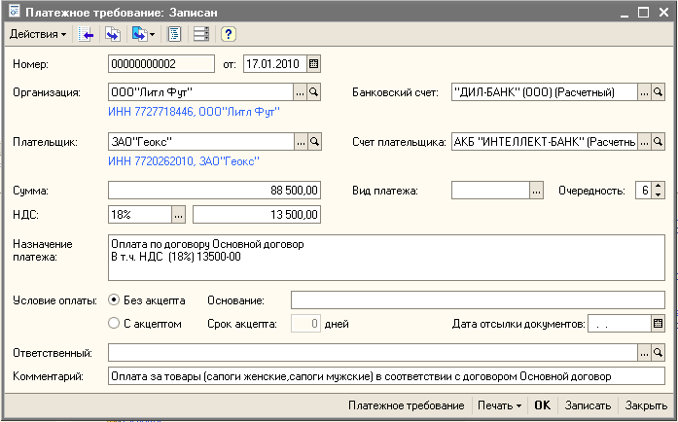Click magnifier icon next to Организация field
The width and height of the screenshot is (678, 422).
[314, 92]
